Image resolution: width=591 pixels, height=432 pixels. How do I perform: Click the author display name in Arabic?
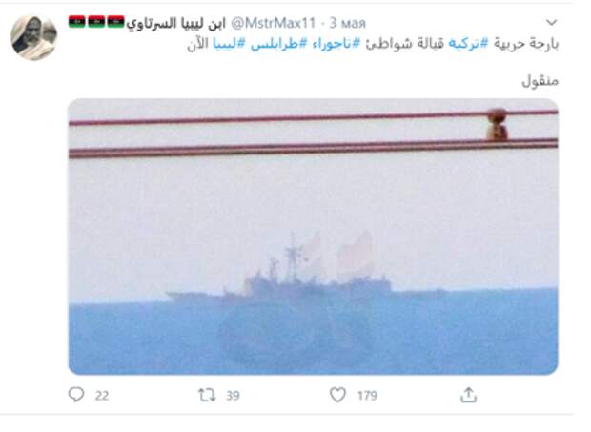176,24
